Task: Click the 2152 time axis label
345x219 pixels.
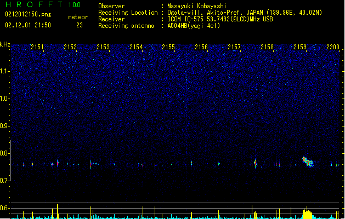Action: pos(70,47)
